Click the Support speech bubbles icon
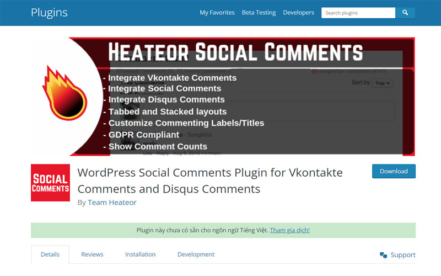Image resolution: width=441 pixels, height=276 pixels. tap(383, 255)
